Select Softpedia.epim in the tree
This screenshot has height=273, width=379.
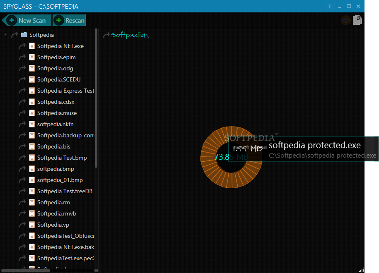56,57
